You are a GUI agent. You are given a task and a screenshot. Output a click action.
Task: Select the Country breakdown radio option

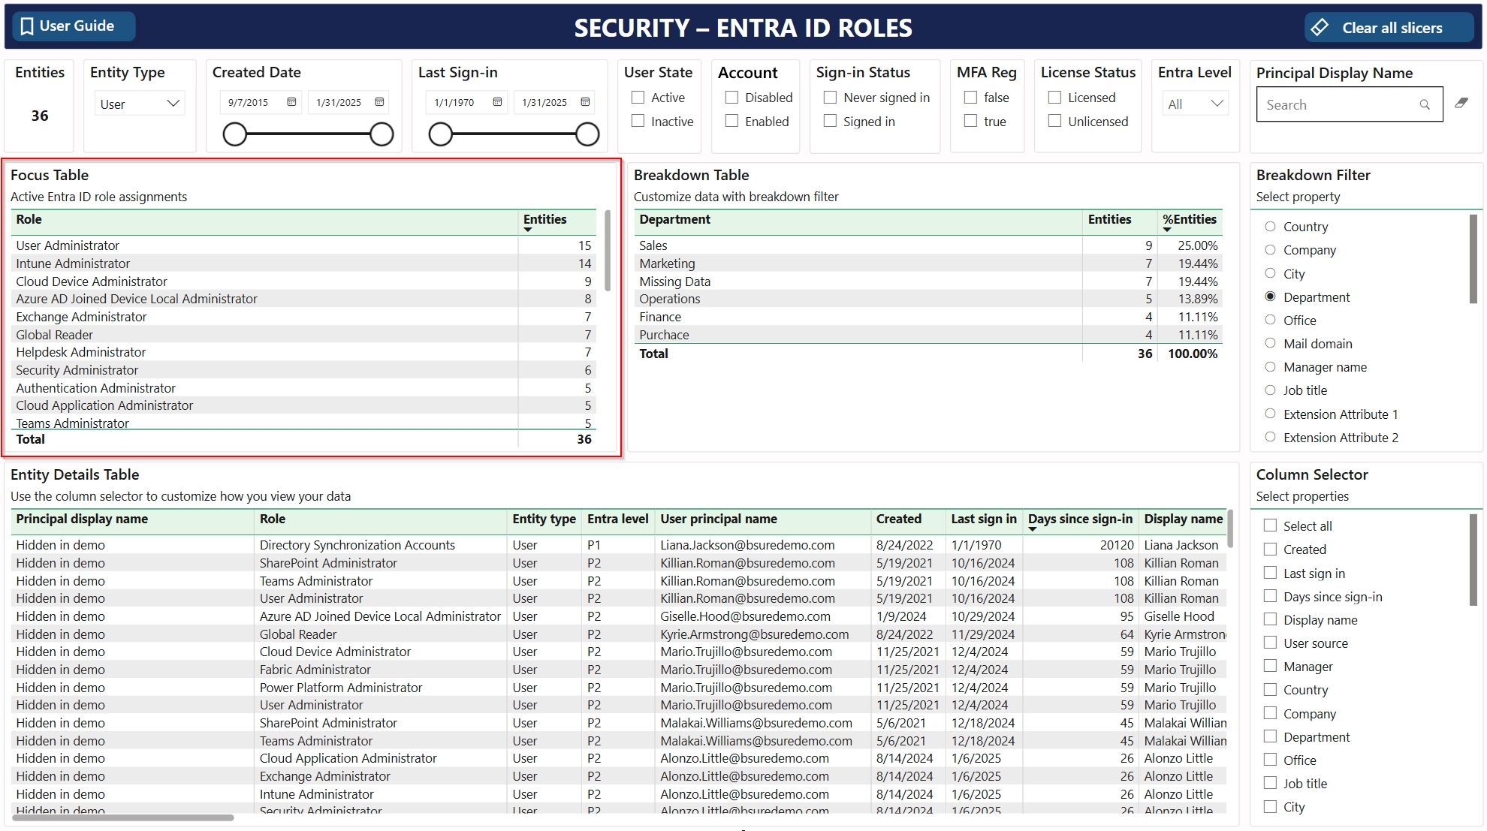point(1270,227)
